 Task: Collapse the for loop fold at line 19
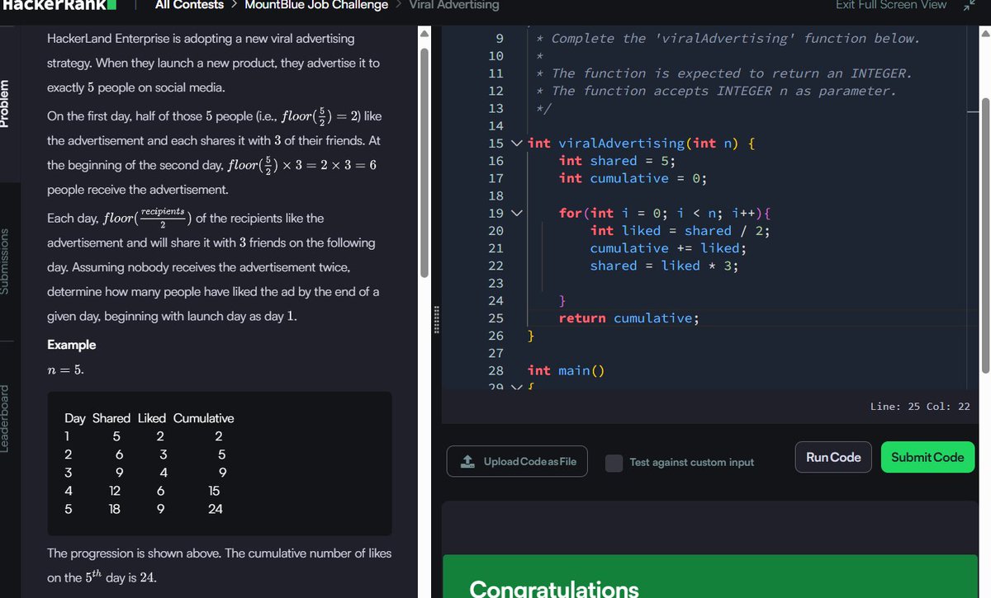pos(517,213)
